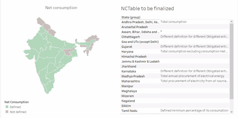Select the grey Not defined legend swatch
Screen dimensions: 238x118
7,112
